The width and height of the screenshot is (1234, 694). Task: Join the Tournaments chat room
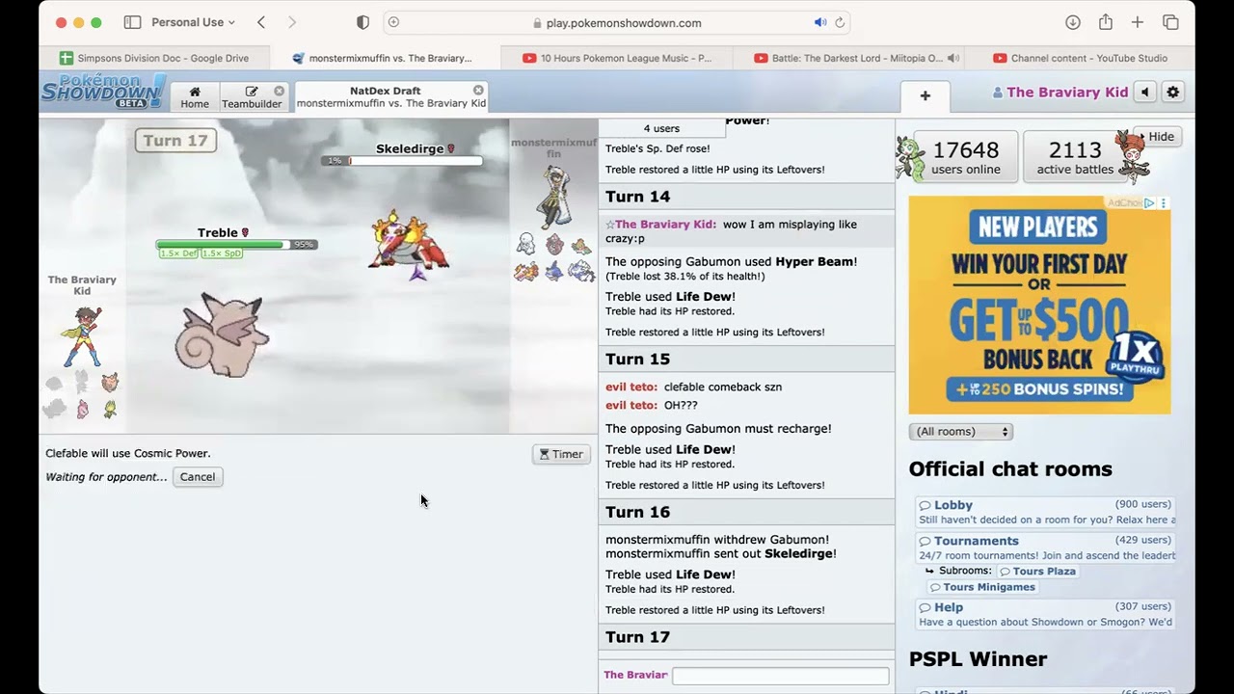(x=1046, y=547)
